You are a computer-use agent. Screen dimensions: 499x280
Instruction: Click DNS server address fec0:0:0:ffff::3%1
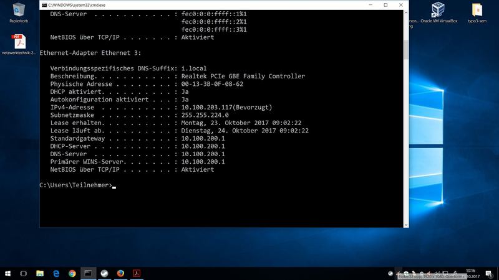(x=214, y=29)
